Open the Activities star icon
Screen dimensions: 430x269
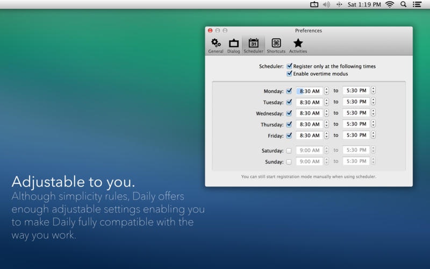point(298,46)
